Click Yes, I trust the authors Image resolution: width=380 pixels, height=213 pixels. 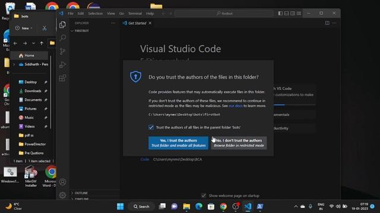(178, 143)
